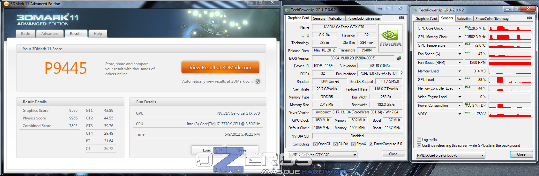Toggle the CUDA checkbox
The height and width of the screenshot is (176, 539).
pyautogui.click(x=335, y=144)
